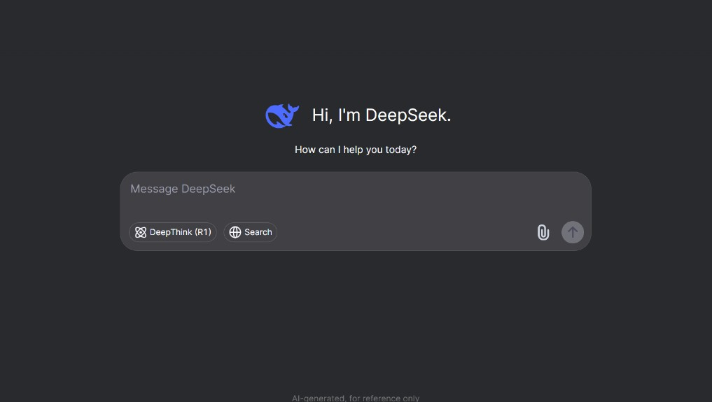Click the word "Hi," beside the whale logo
This screenshot has width=712, height=402.
tap(322, 115)
